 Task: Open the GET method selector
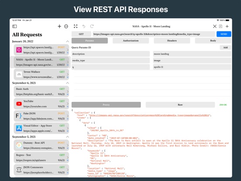[x=81, y=34]
